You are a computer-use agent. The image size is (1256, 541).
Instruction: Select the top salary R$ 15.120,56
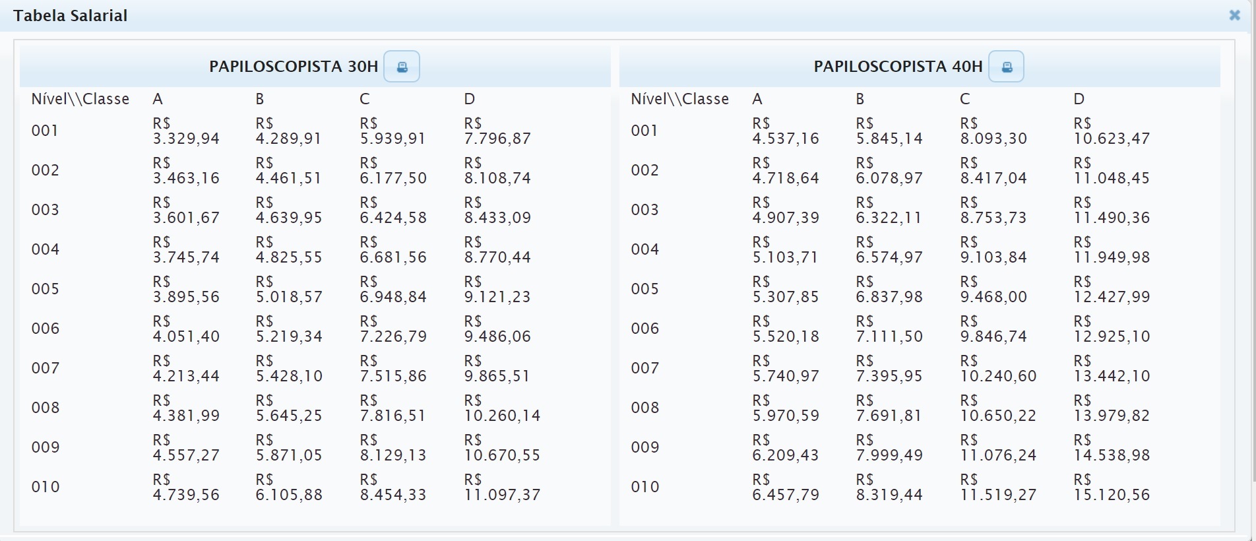click(1112, 488)
